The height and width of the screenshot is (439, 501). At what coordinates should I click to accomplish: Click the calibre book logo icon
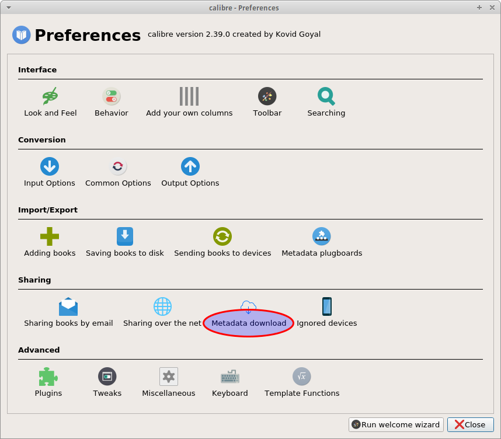[x=22, y=35]
